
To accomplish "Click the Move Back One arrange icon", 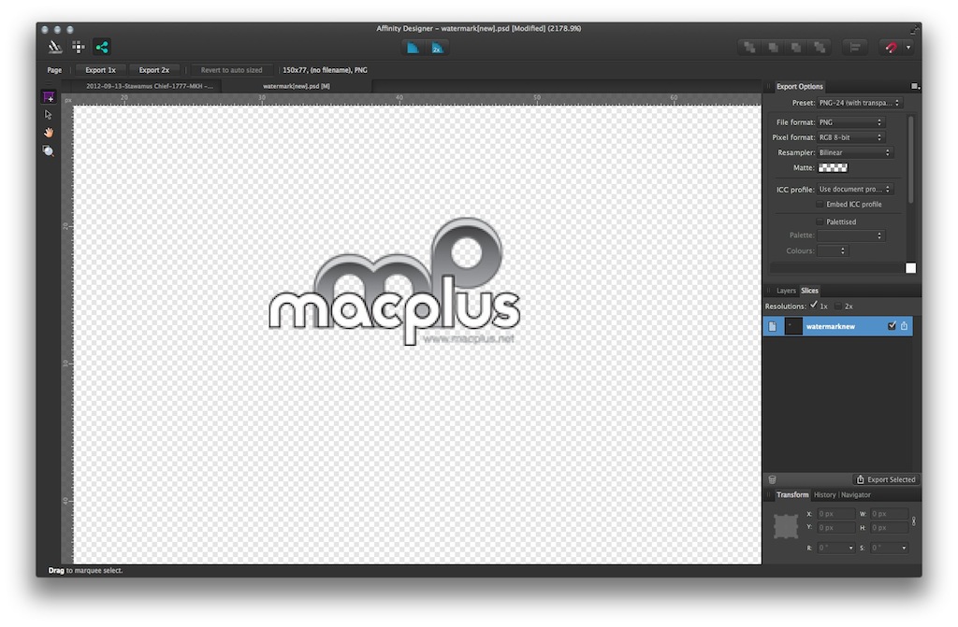I will coord(796,48).
